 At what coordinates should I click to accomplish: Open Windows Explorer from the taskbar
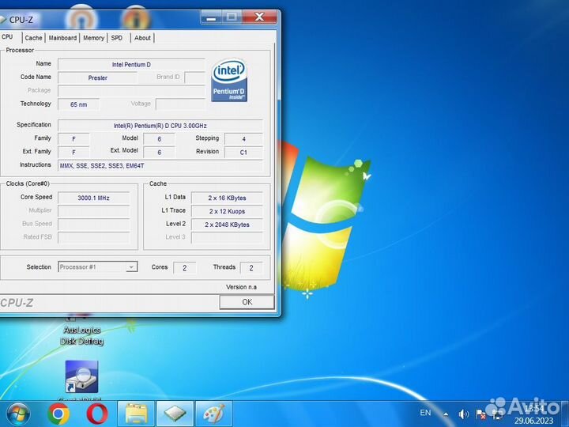pyautogui.click(x=136, y=414)
